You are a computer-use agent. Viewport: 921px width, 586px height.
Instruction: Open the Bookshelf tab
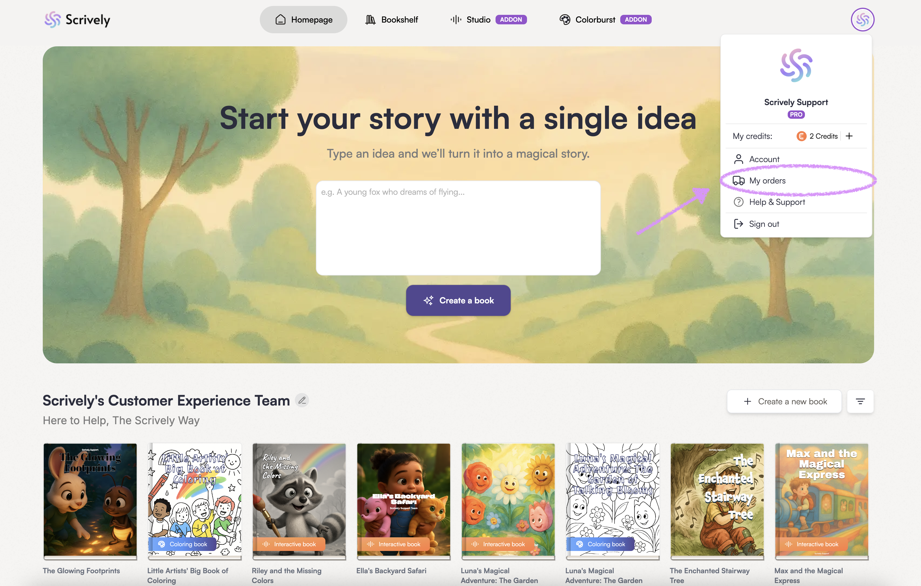pyautogui.click(x=392, y=20)
